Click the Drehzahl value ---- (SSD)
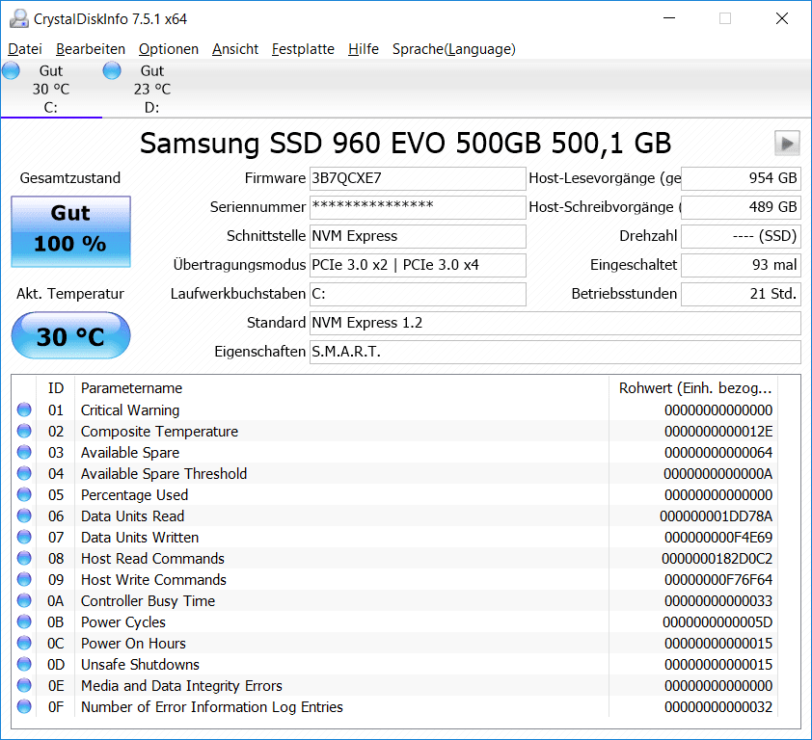The width and height of the screenshot is (812, 740). 741,236
